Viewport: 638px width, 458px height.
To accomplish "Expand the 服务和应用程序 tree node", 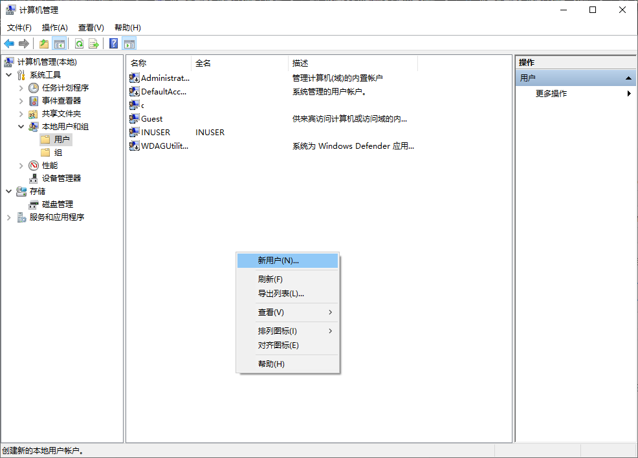I will click(9, 217).
